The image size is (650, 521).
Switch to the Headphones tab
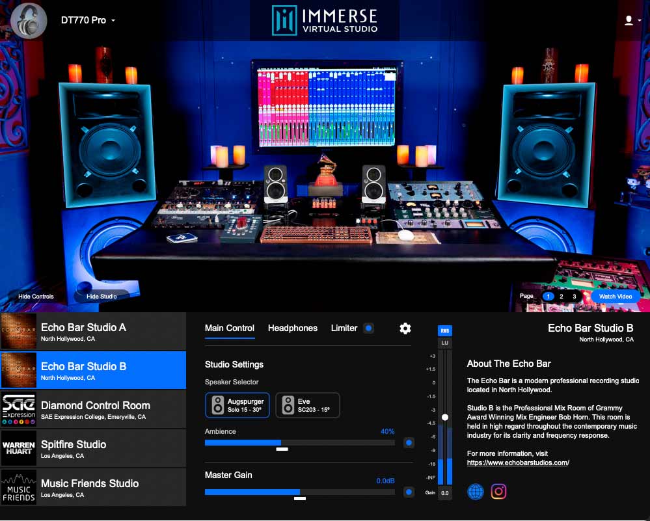pos(292,328)
